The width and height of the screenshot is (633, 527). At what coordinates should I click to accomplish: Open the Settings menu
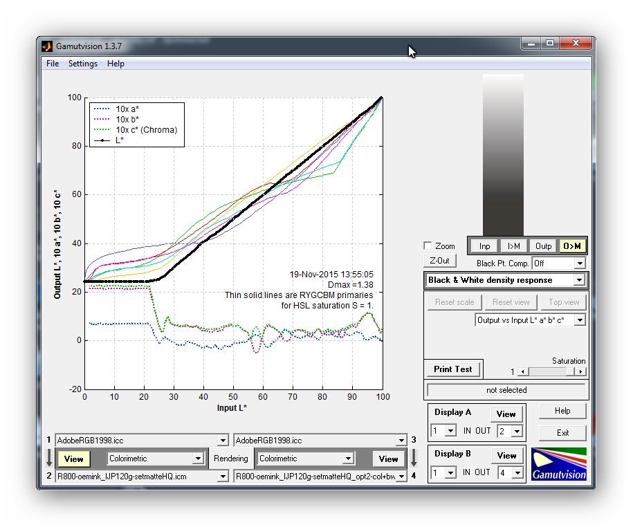(x=83, y=64)
